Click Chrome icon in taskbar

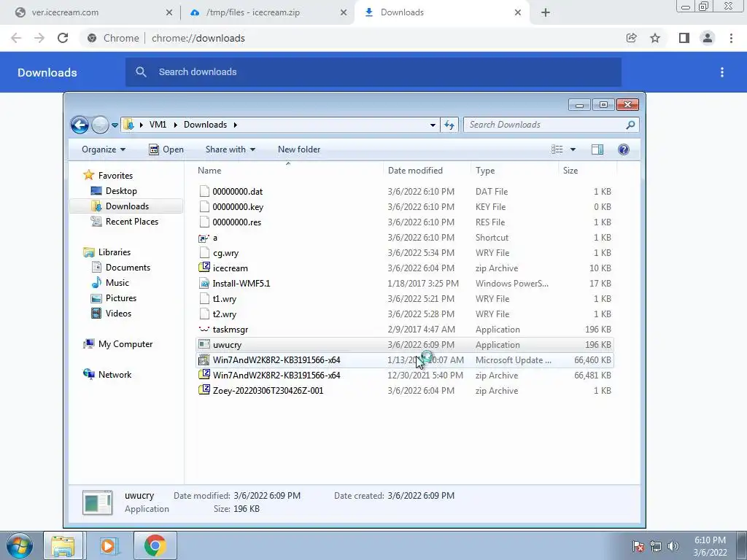[x=155, y=545]
